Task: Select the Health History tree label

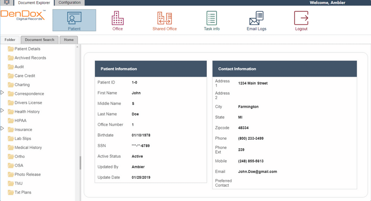Action: click(x=27, y=111)
